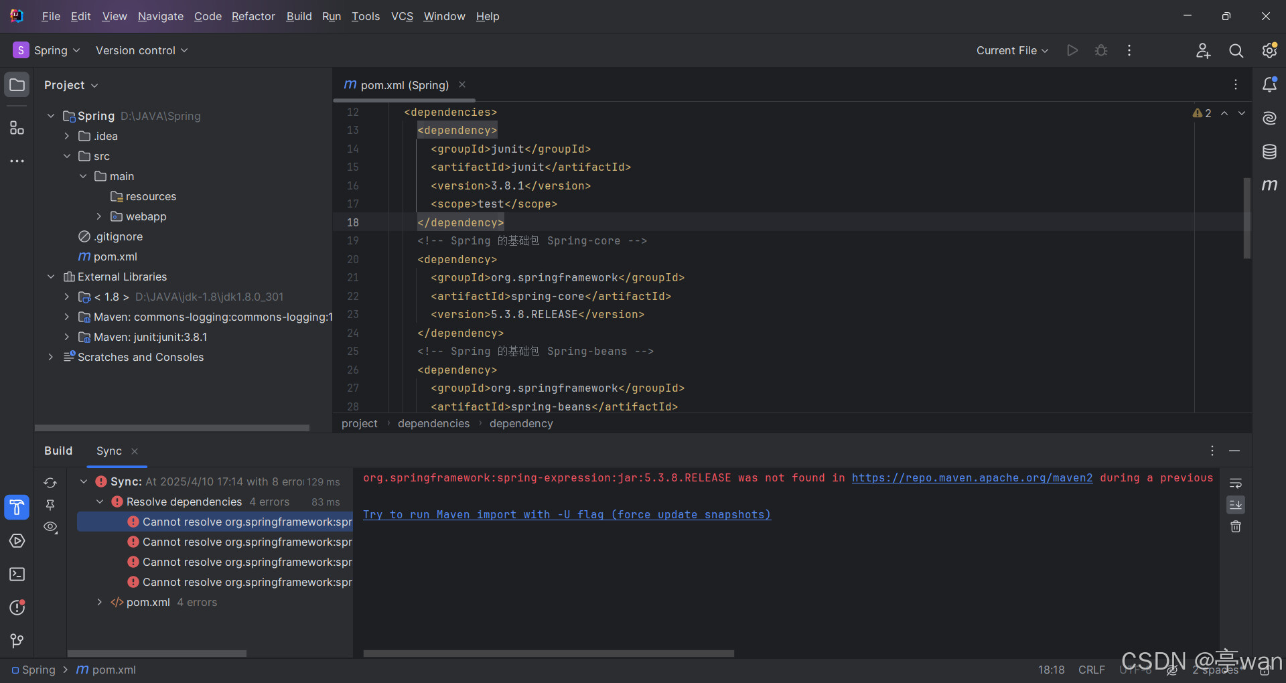Image resolution: width=1286 pixels, height=683 pixels.
Task: Toggle scroll to end in build output
Action: point(1236,505)
